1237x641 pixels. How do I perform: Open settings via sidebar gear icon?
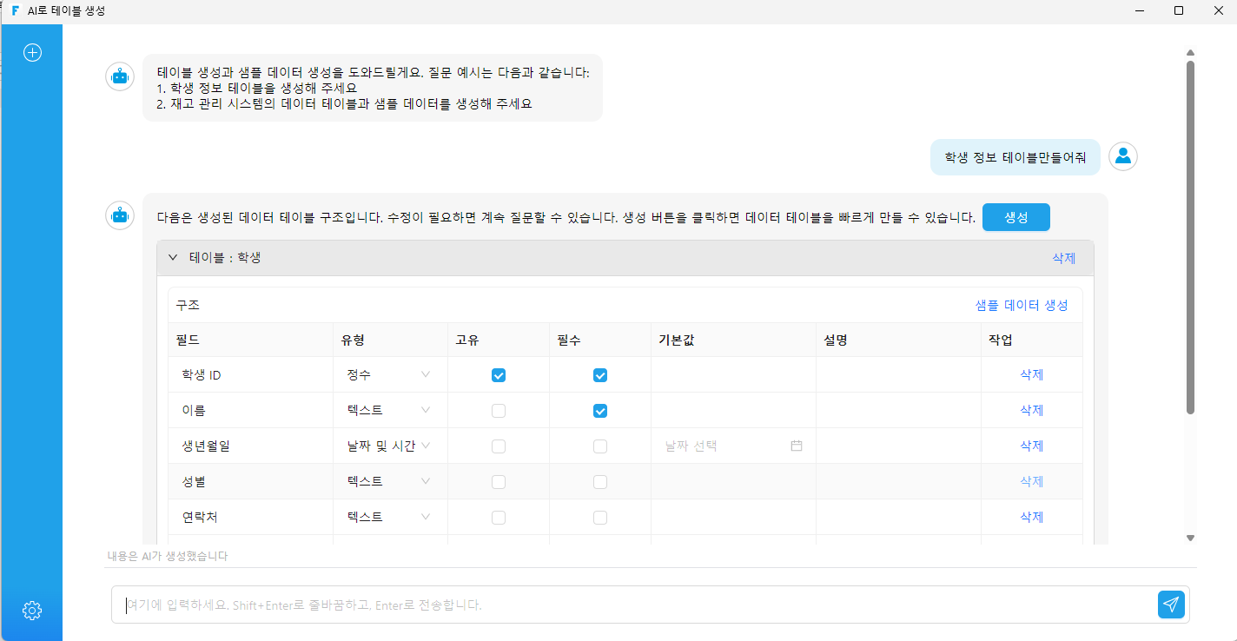(x=32, y=611)
